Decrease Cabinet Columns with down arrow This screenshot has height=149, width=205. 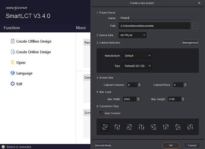(140, 86)
